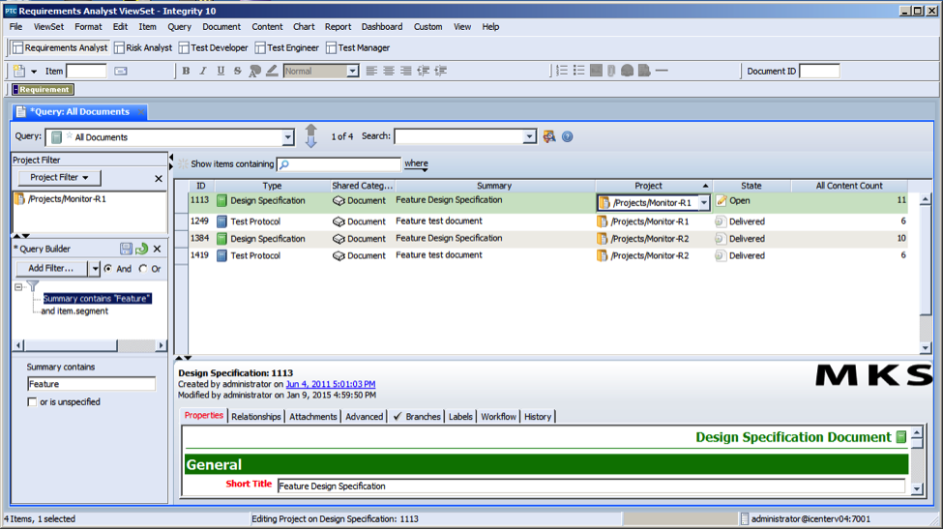The height and width of the screenshot is (530, 943).
Task: Open the Add Filter dropdown arrow
Action: [x=95, y=269]
